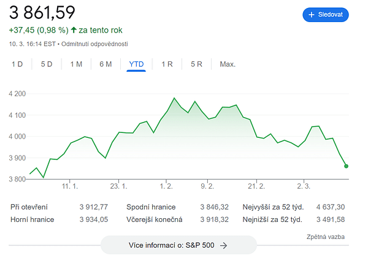Show the Max. range tab
This screenshot has width=368, height=258.
coord(228,64)
